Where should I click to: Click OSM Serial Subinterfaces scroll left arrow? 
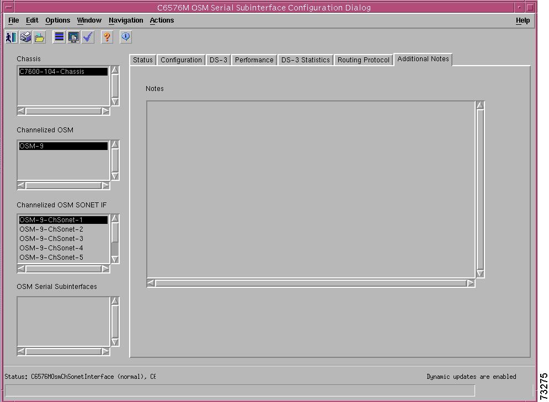pyautogui.click(x=22, y=351)
